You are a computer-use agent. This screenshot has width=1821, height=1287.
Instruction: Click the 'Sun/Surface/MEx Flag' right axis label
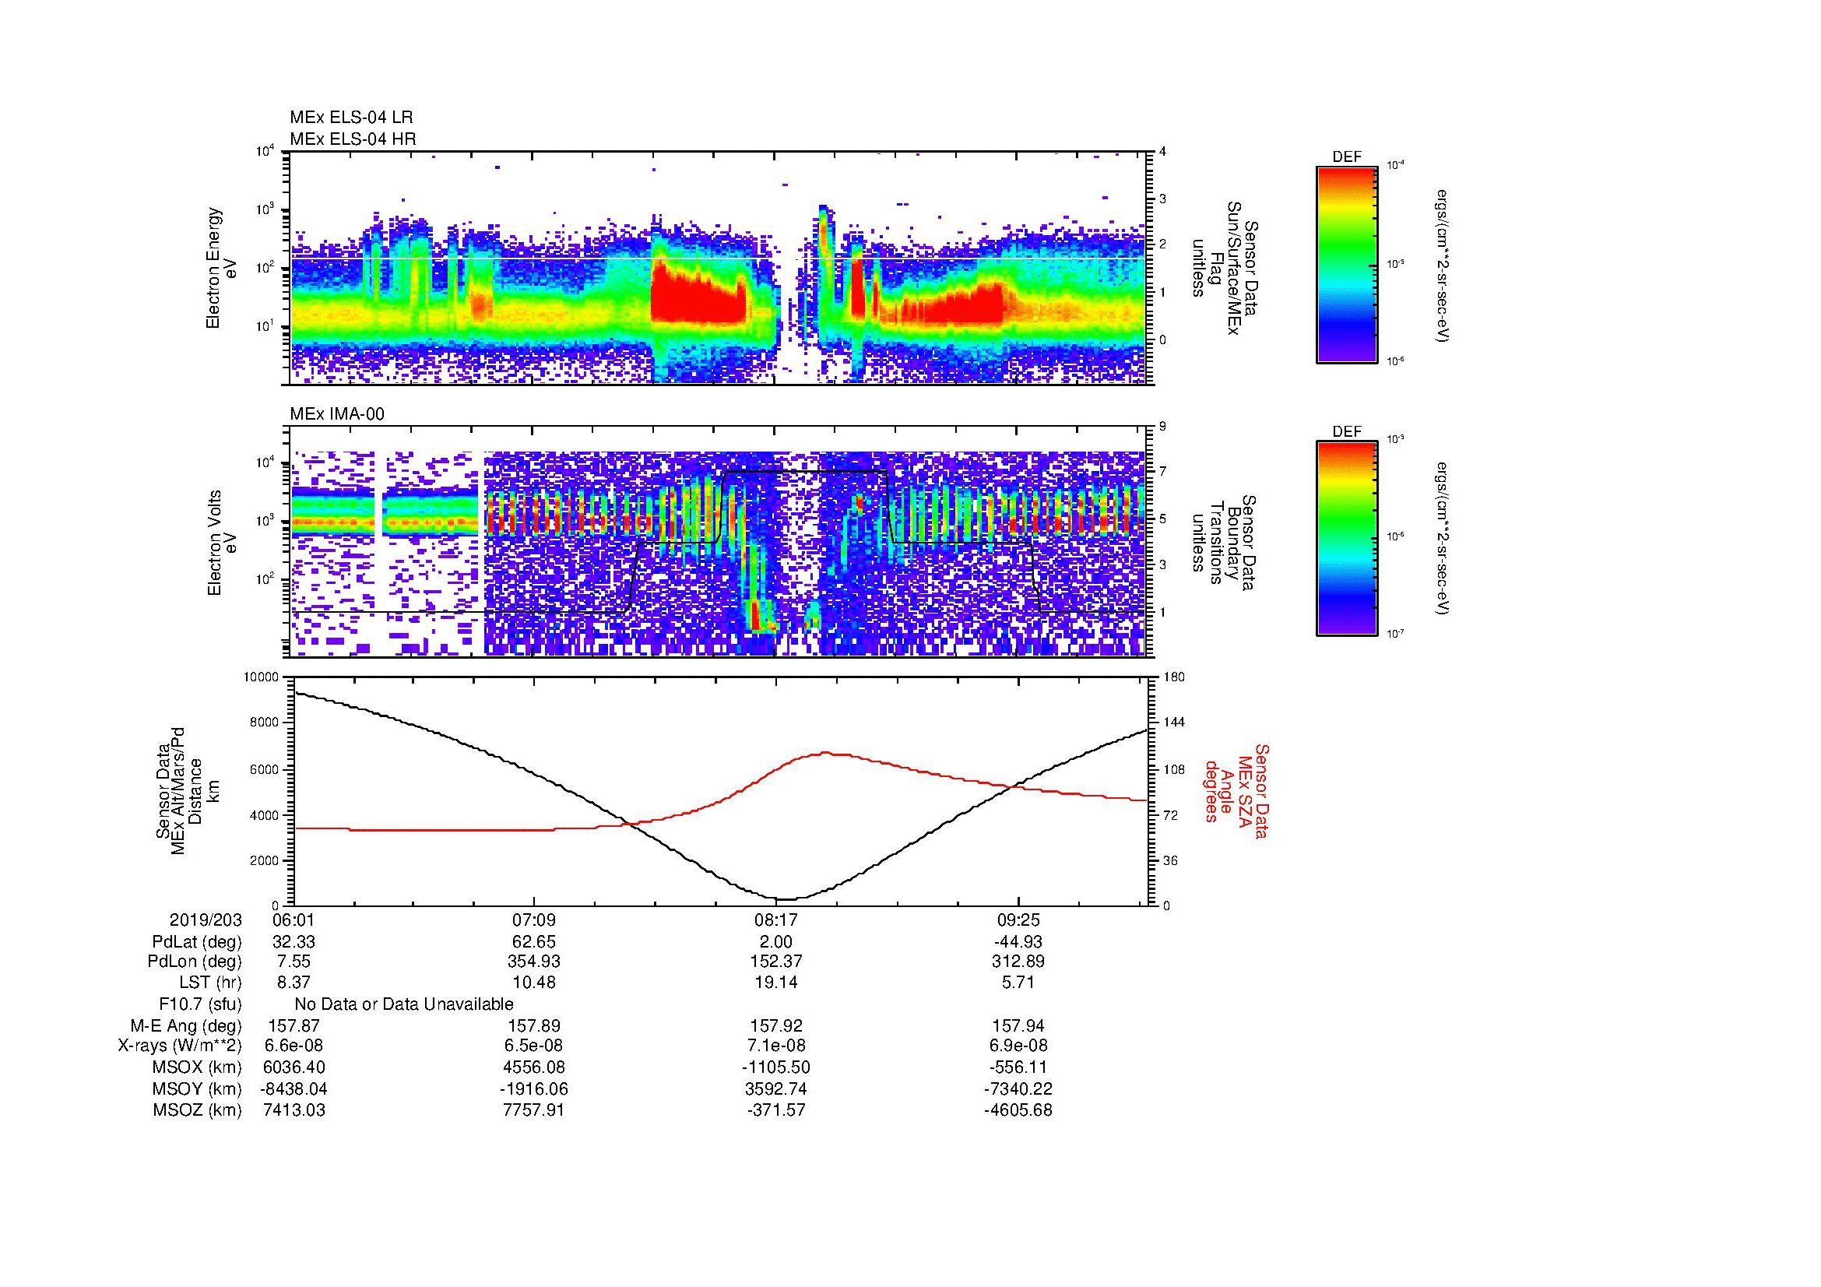[1224, 268]
